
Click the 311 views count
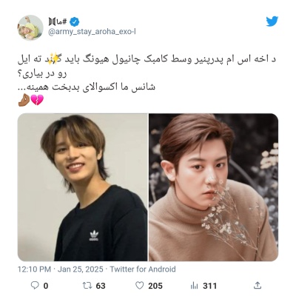point(210,286)
